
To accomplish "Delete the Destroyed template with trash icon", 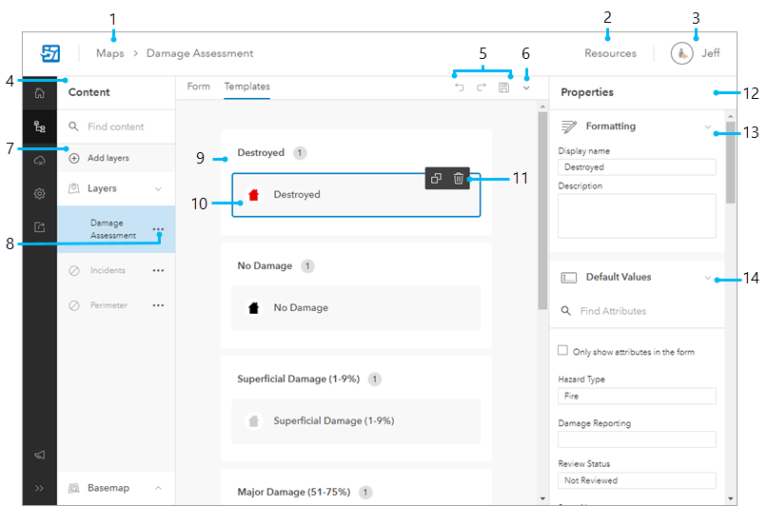I will pyautogui.click(x=459, y=178).
